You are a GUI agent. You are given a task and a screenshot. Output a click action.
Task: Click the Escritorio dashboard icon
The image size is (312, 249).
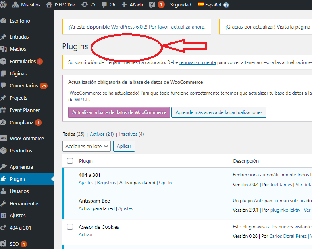click(4, 21)
